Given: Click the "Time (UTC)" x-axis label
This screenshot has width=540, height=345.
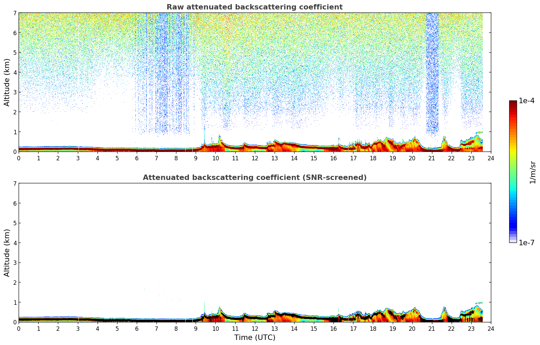Looking at the screenshot, I should pos(255,337).
